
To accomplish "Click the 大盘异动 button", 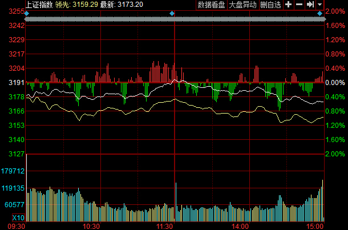I will [242, 5].
